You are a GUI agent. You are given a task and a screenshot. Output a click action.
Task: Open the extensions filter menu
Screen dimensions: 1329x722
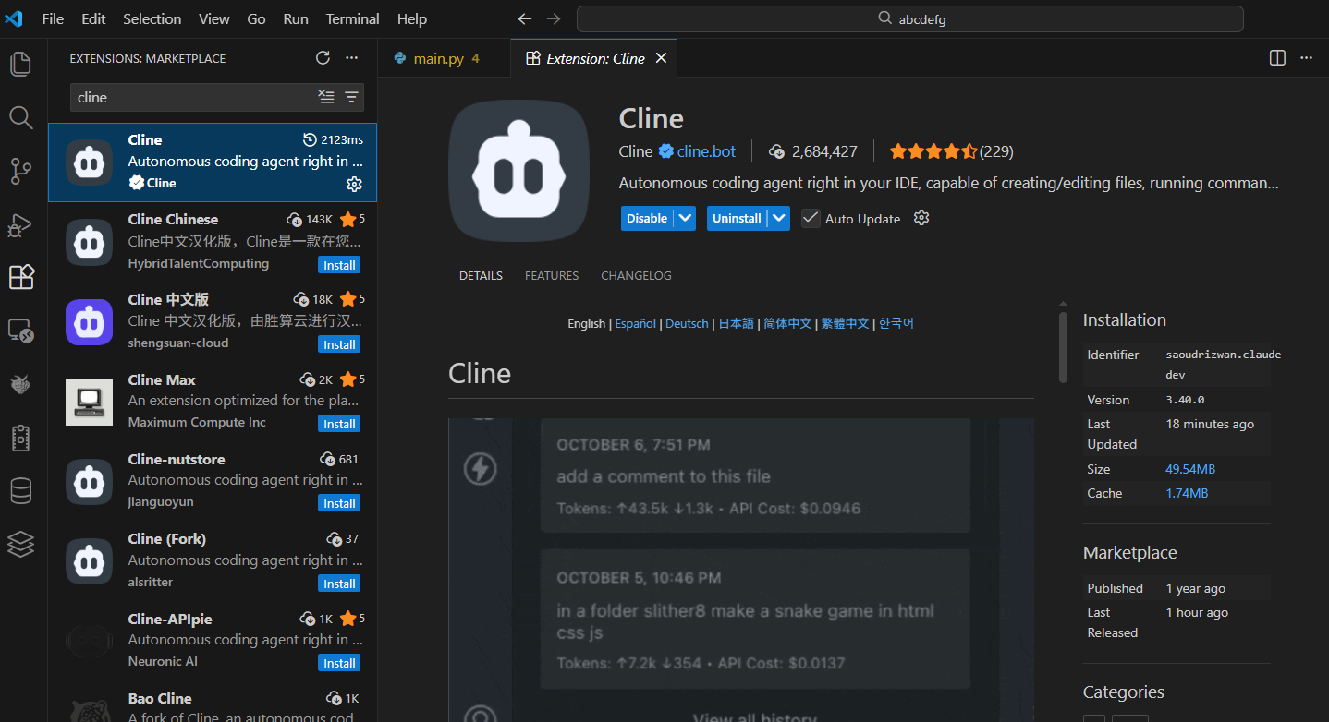click(351, 97)
